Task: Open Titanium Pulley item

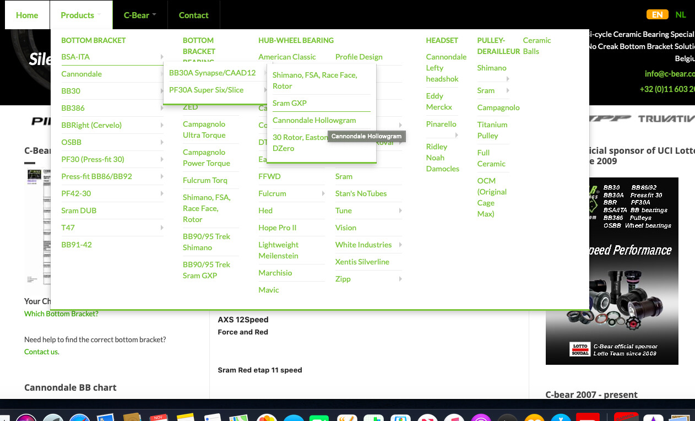Action: (x=492, y=130)
